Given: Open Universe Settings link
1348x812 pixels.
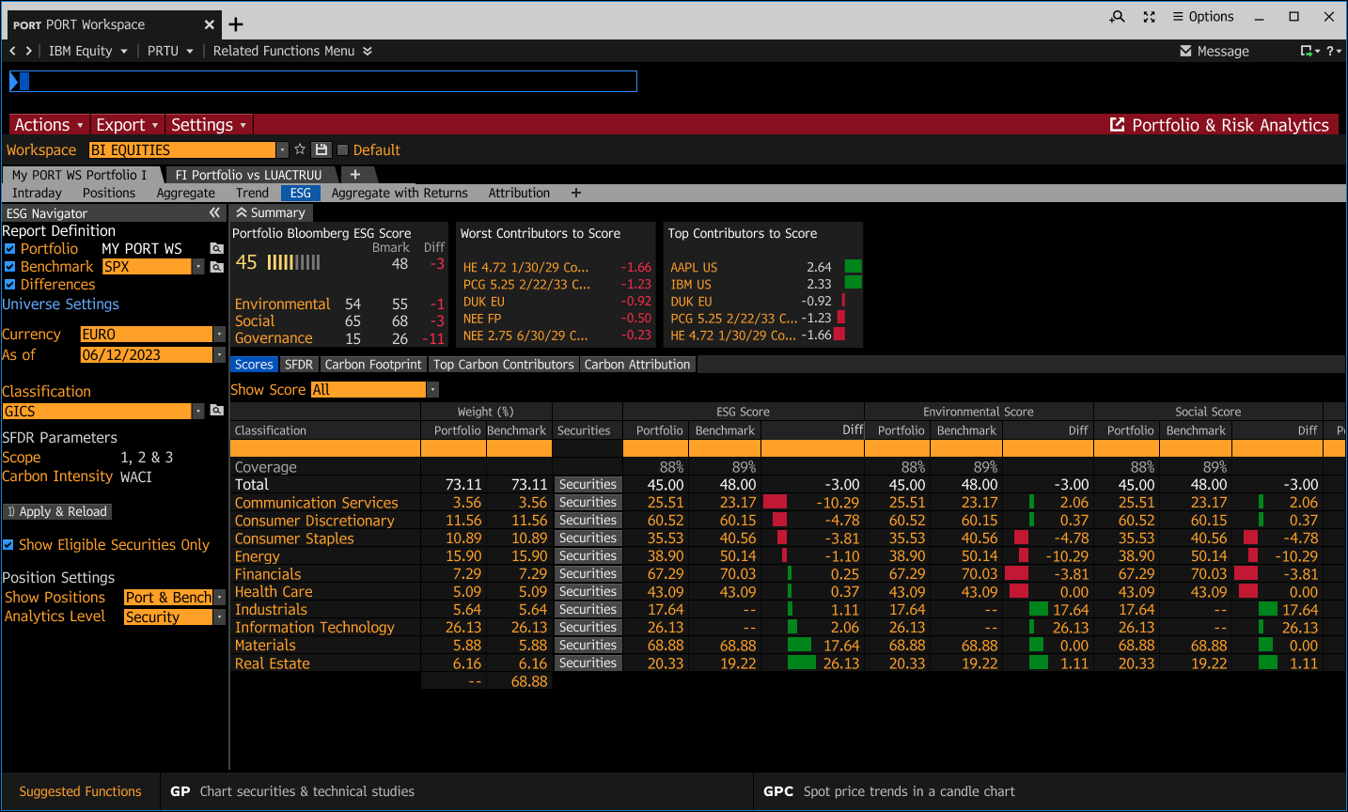Looking at the screenshot, I should pos(60,304).
